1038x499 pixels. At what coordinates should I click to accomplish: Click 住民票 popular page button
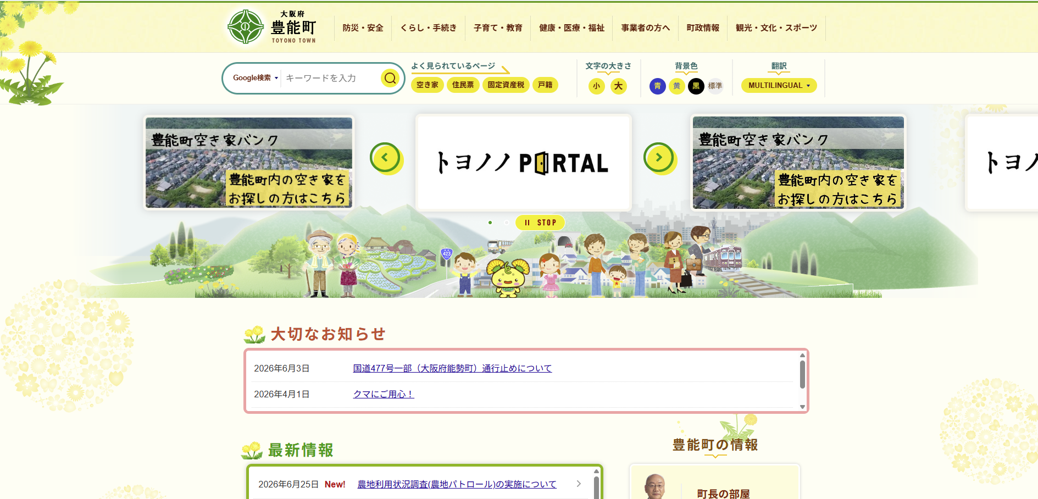pos(463,85)
